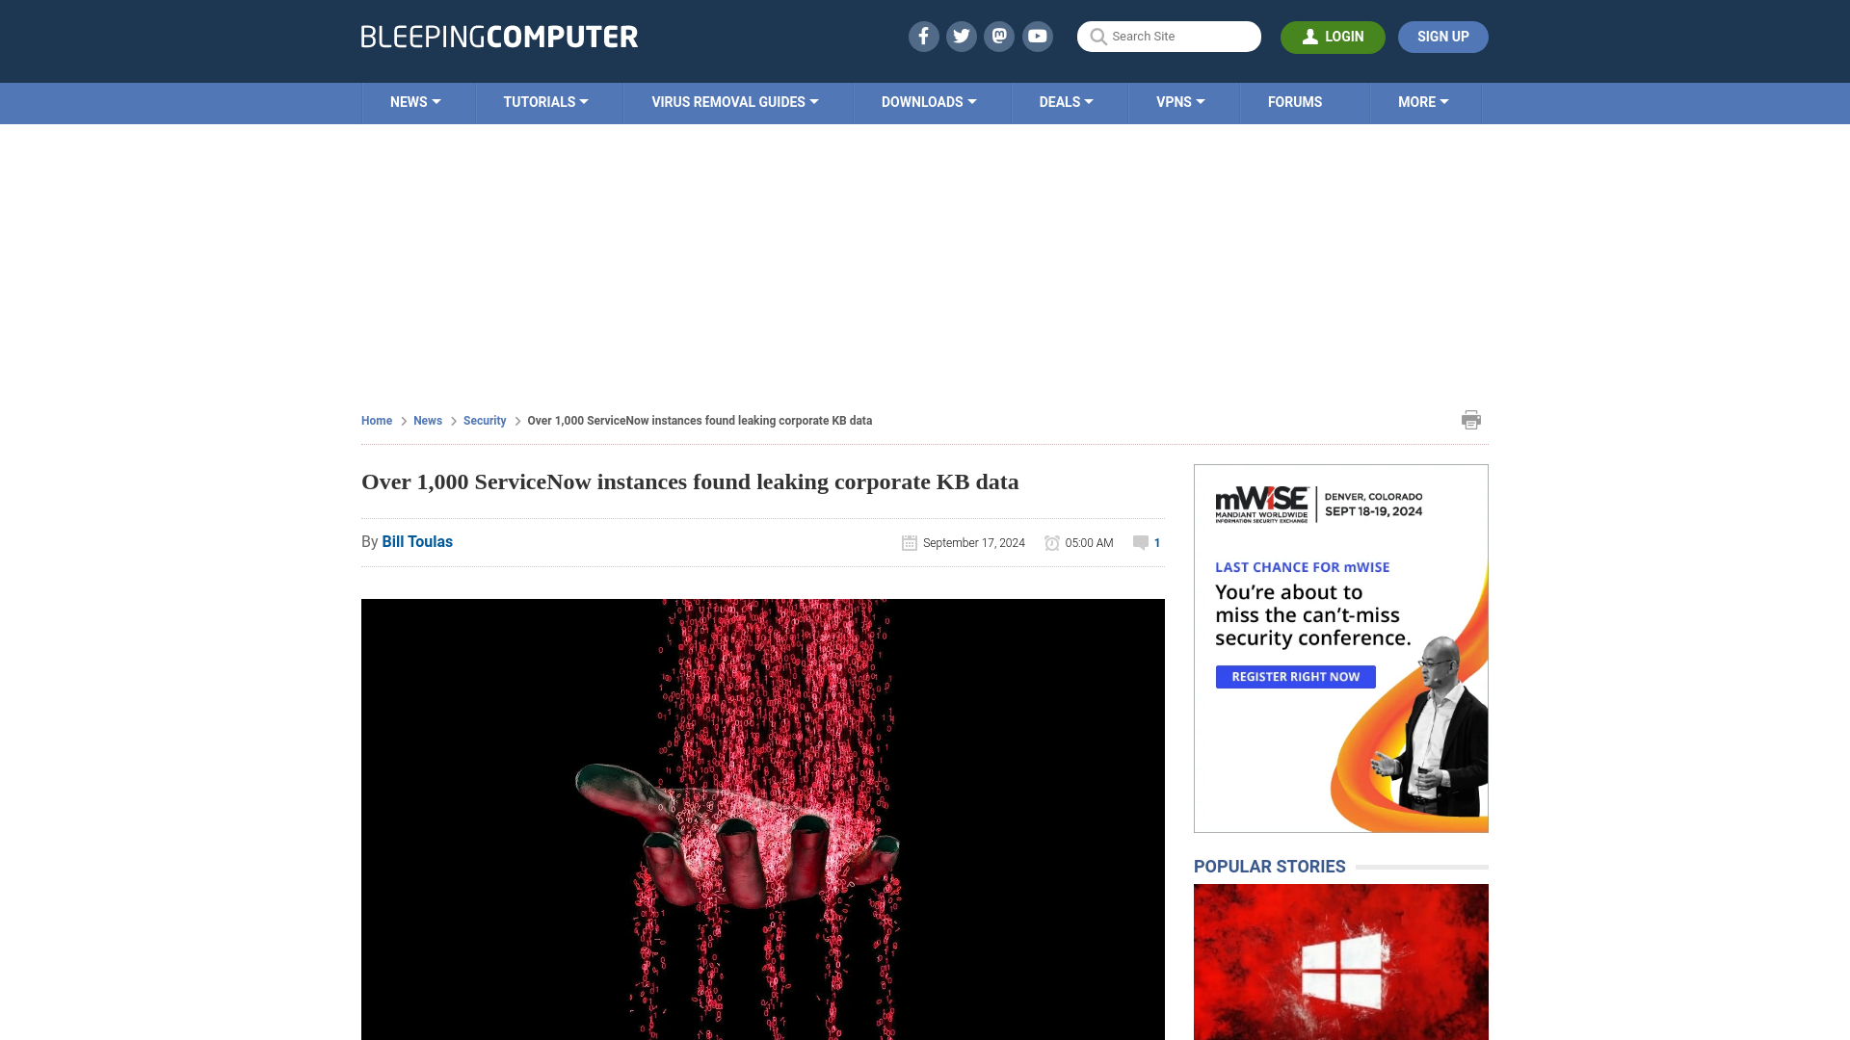Expand the NEWS dropdown menu
This screenshot has height=1040, width=1850.
(x=415, y=101)
